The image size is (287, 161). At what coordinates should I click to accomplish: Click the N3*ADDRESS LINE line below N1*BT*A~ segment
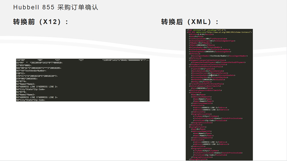(x=37, y=87)
